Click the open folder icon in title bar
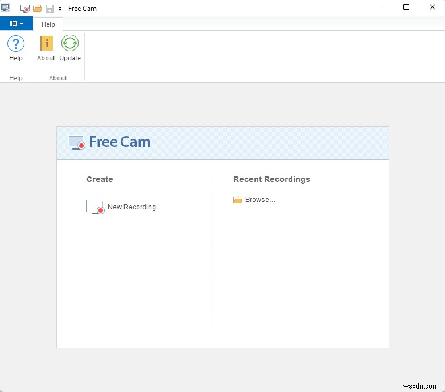The width and height of the screenshot is (445, 392). click(38, 9)
